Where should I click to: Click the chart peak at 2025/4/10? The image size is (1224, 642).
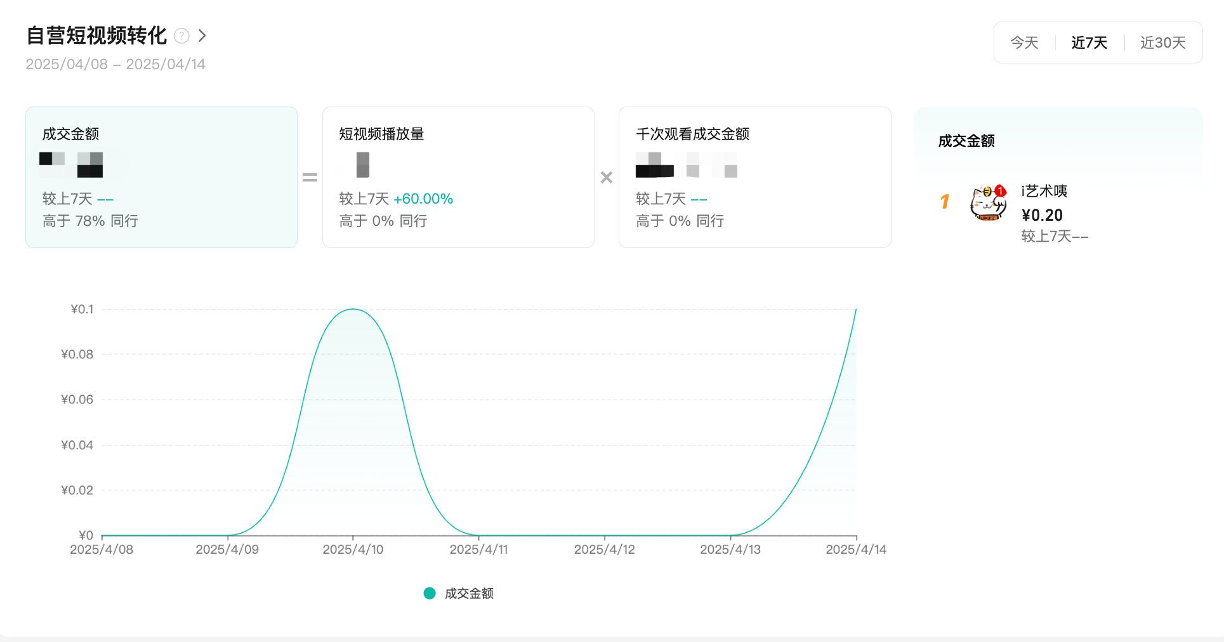pyautogui.click(x=353, y=310)
